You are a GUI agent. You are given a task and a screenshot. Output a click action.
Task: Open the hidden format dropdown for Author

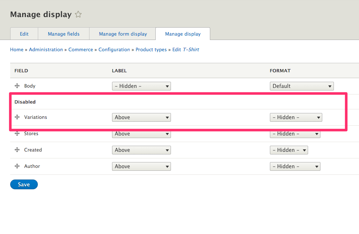pos(295,166)
